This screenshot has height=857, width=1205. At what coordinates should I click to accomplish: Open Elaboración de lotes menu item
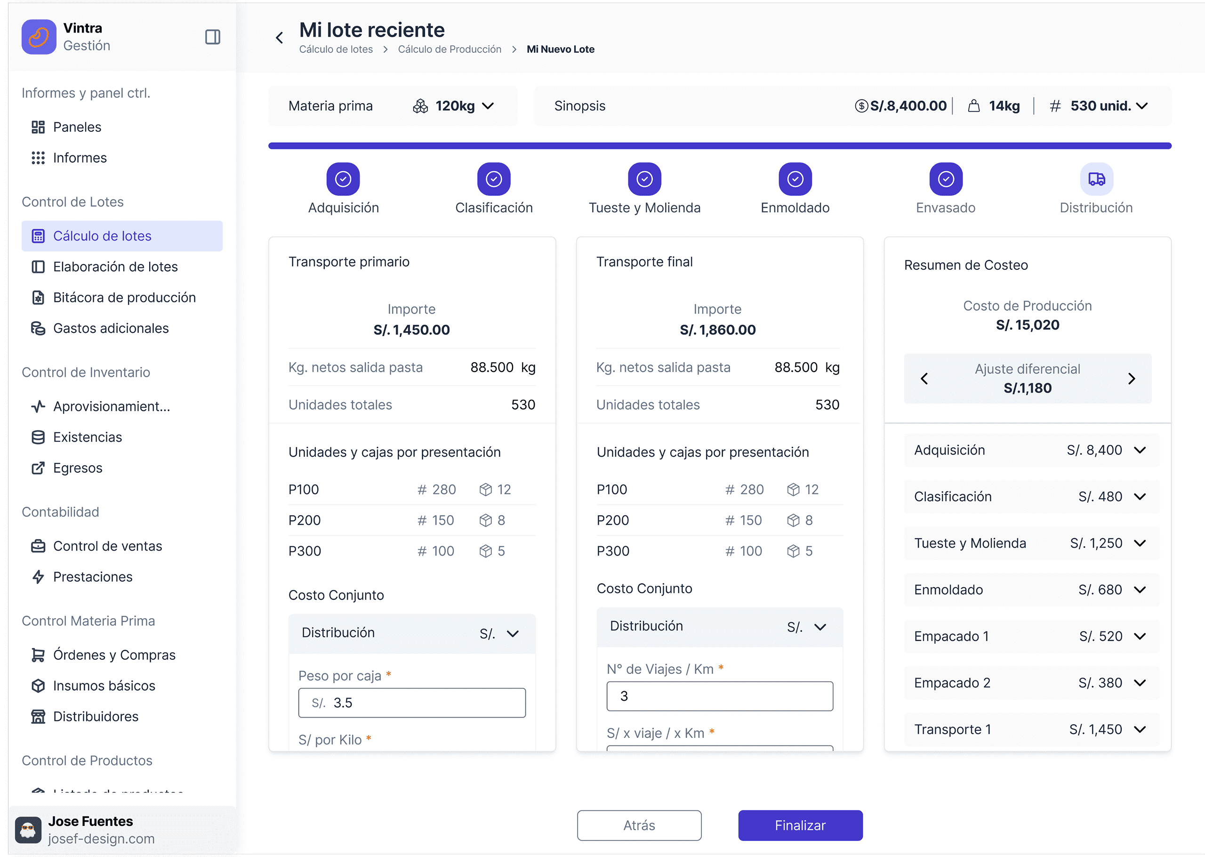(x=122, y=267)
